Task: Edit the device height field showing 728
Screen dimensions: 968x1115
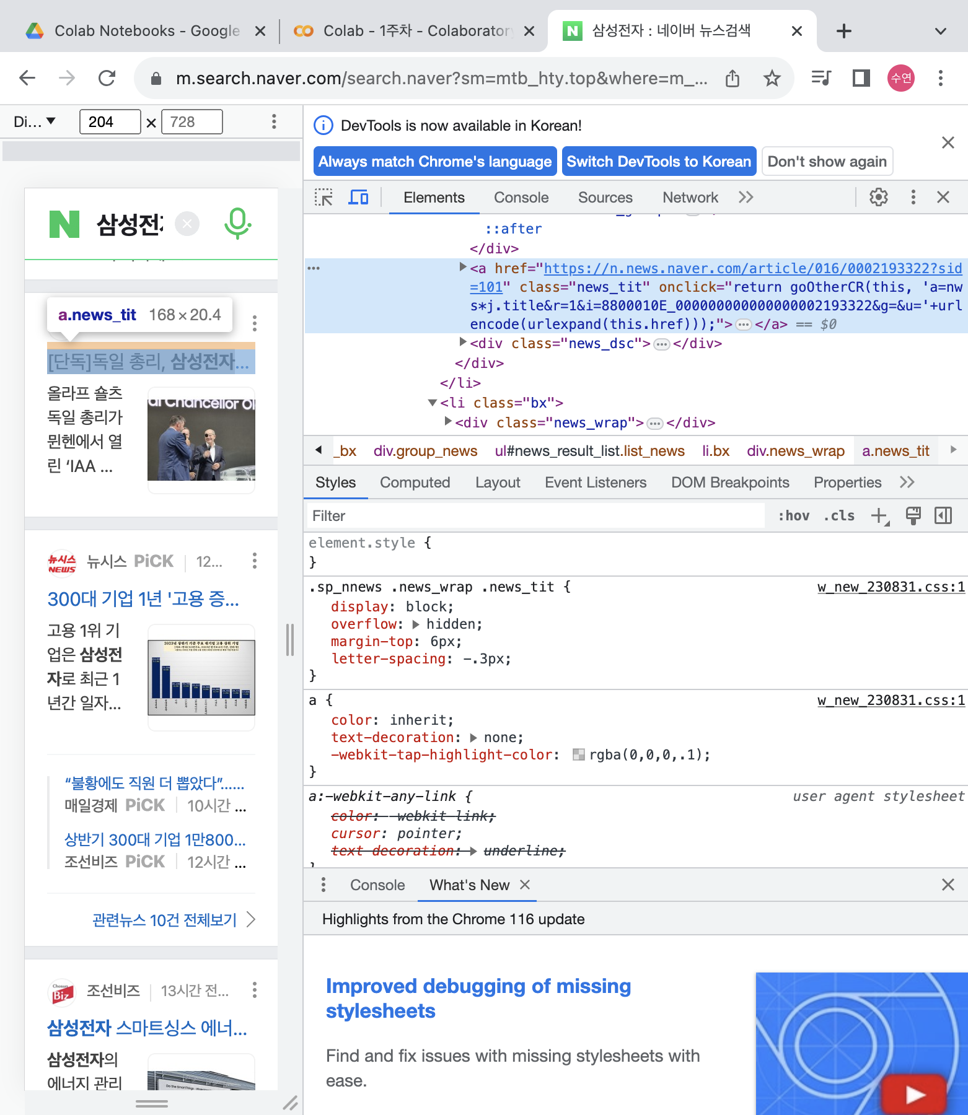Action: [x=192, y=122]
